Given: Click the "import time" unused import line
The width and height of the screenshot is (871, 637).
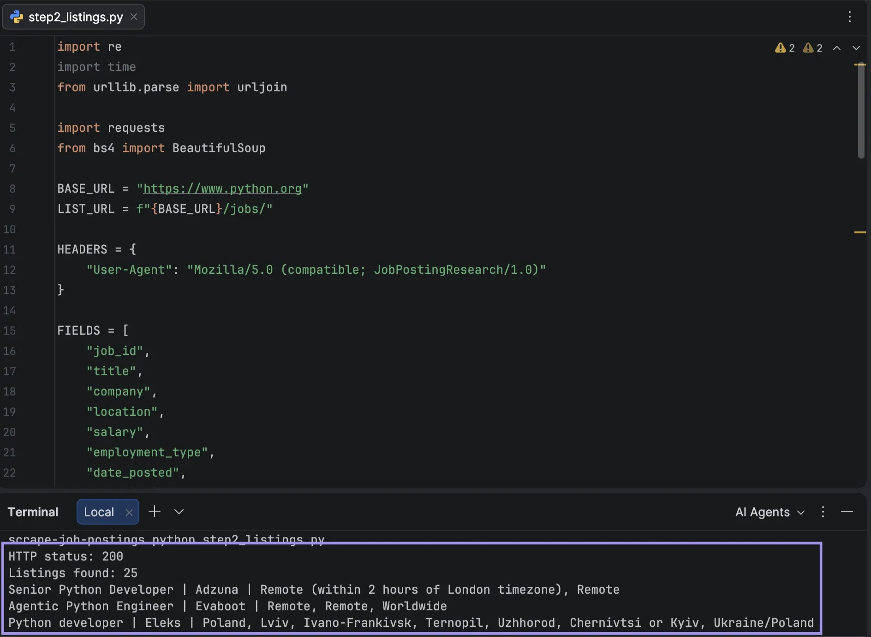Looking at the screenshot, I should [x=96, y=67].
